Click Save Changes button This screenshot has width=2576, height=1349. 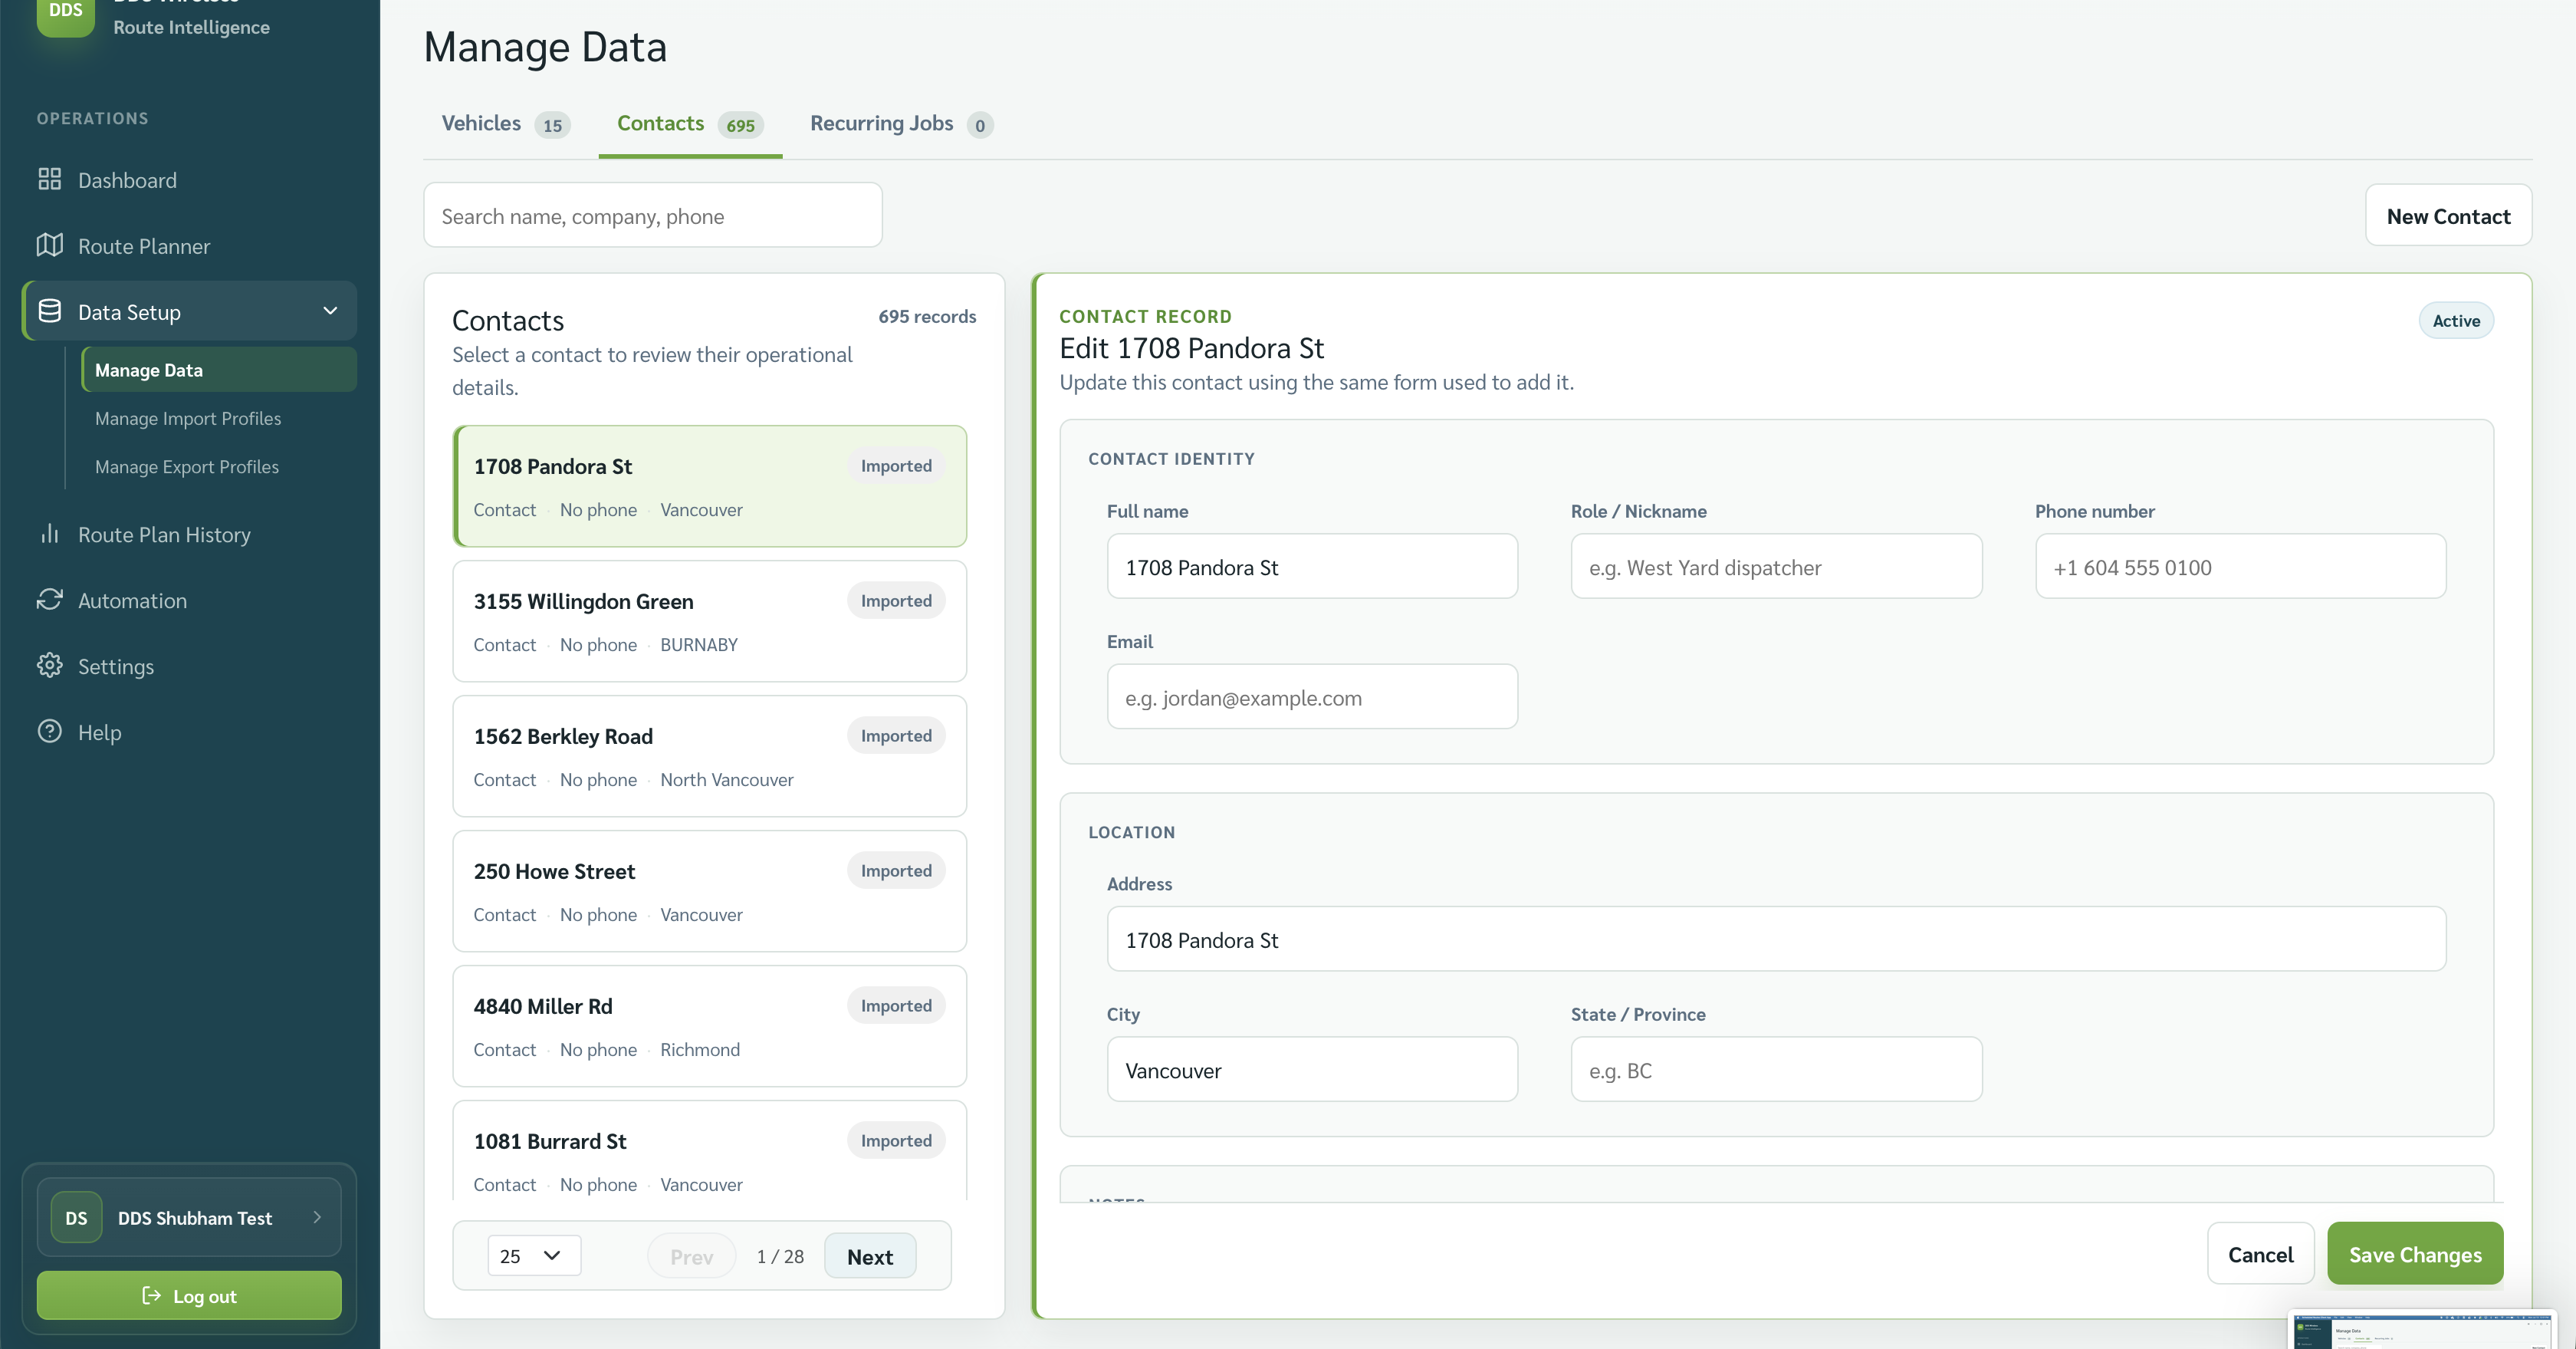pos(2415,1254)
